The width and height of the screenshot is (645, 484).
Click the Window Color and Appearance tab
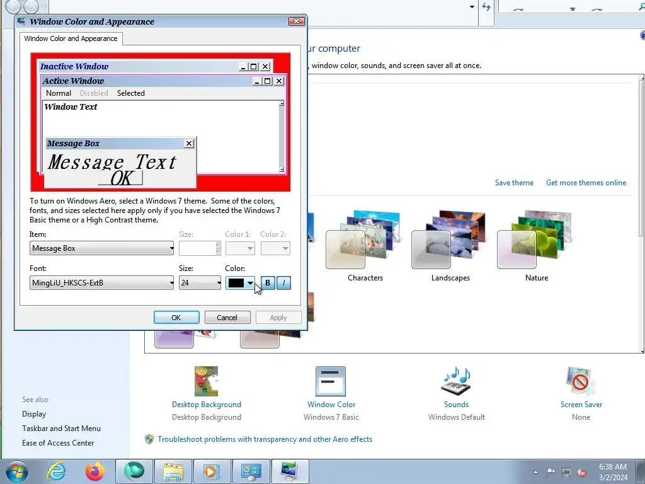click(71, 38)
